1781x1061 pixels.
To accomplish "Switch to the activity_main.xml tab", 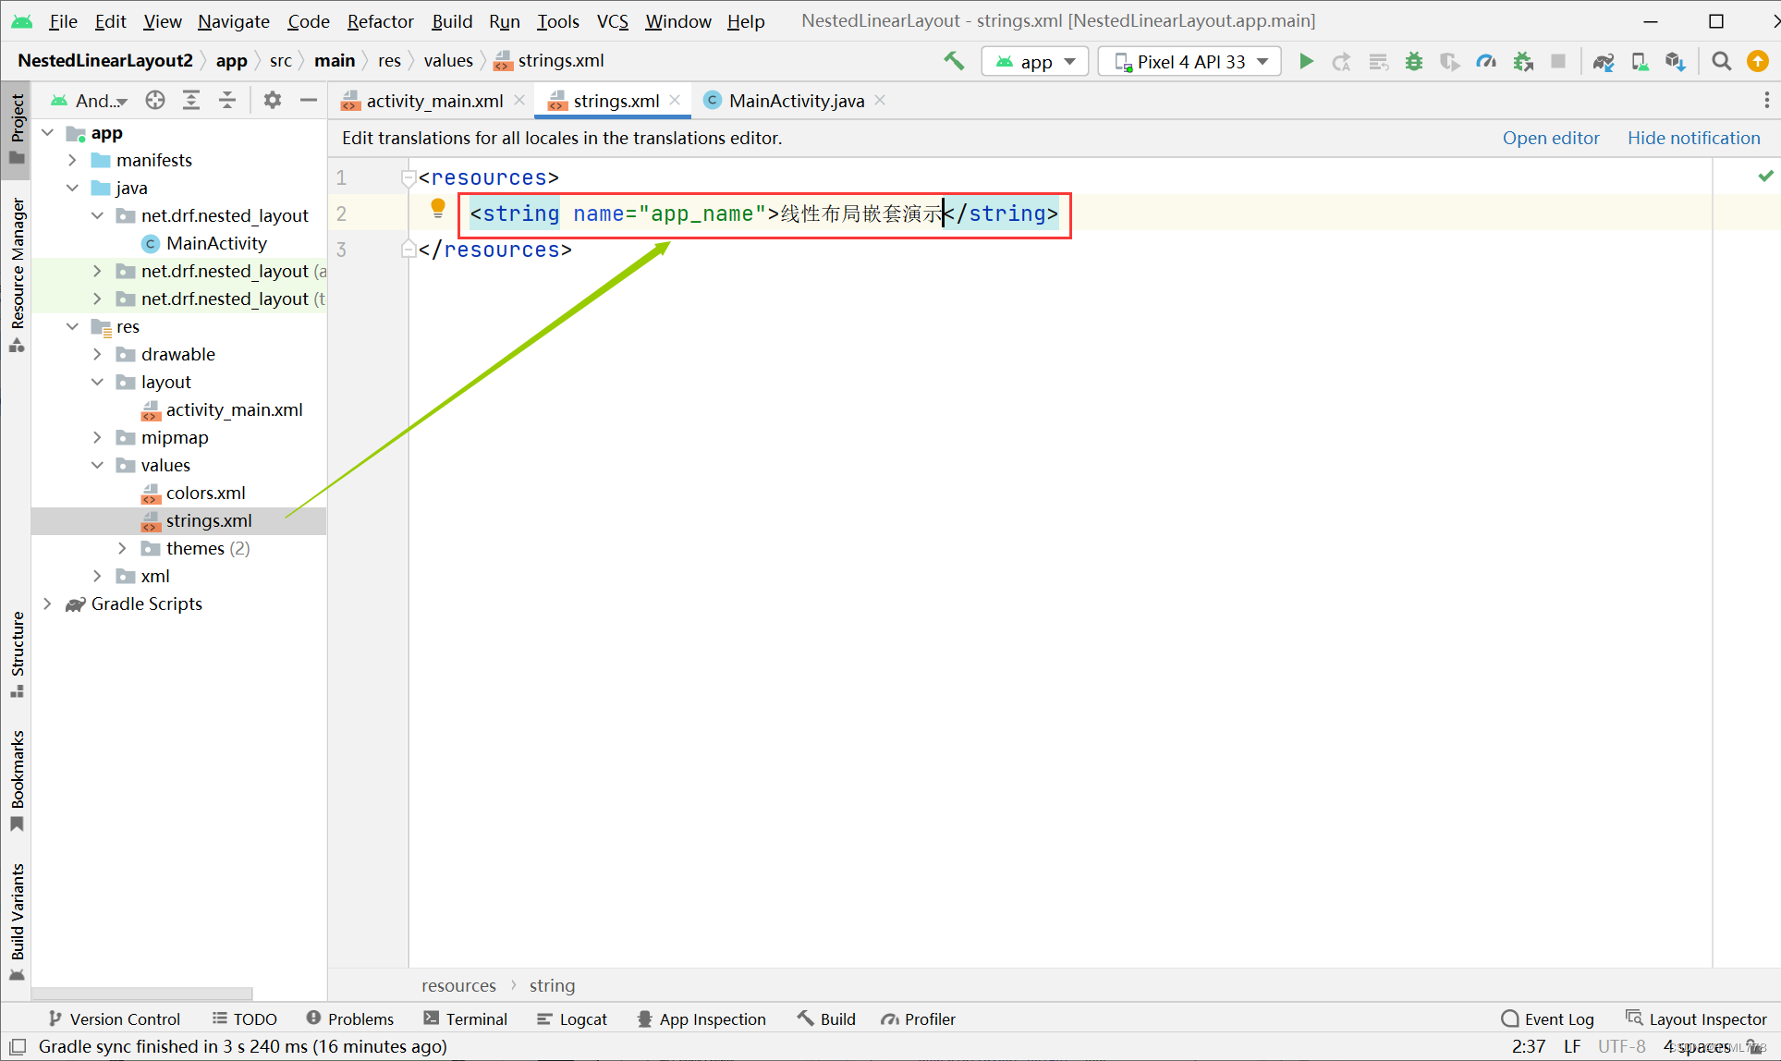I will coord(434,101).
